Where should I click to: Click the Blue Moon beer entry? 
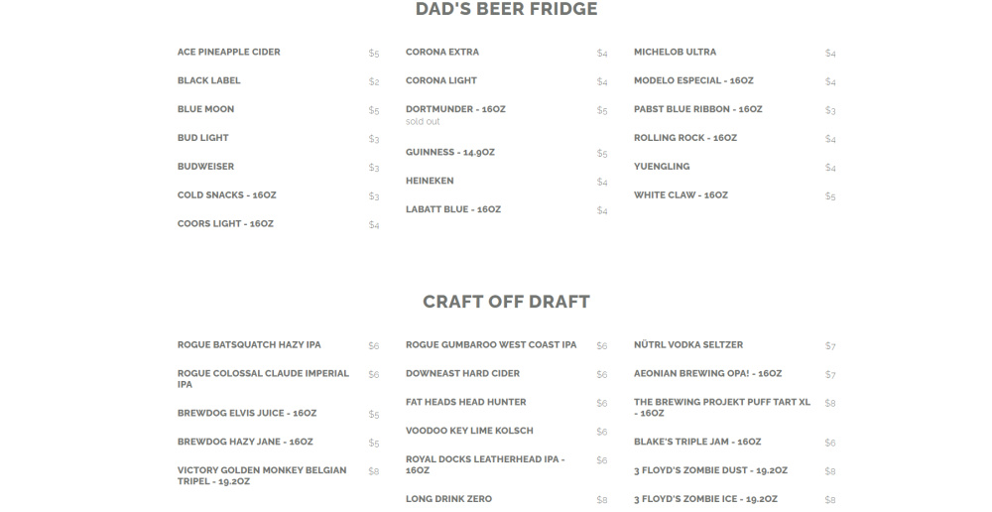pyautogui.click(x=206, y=109)
